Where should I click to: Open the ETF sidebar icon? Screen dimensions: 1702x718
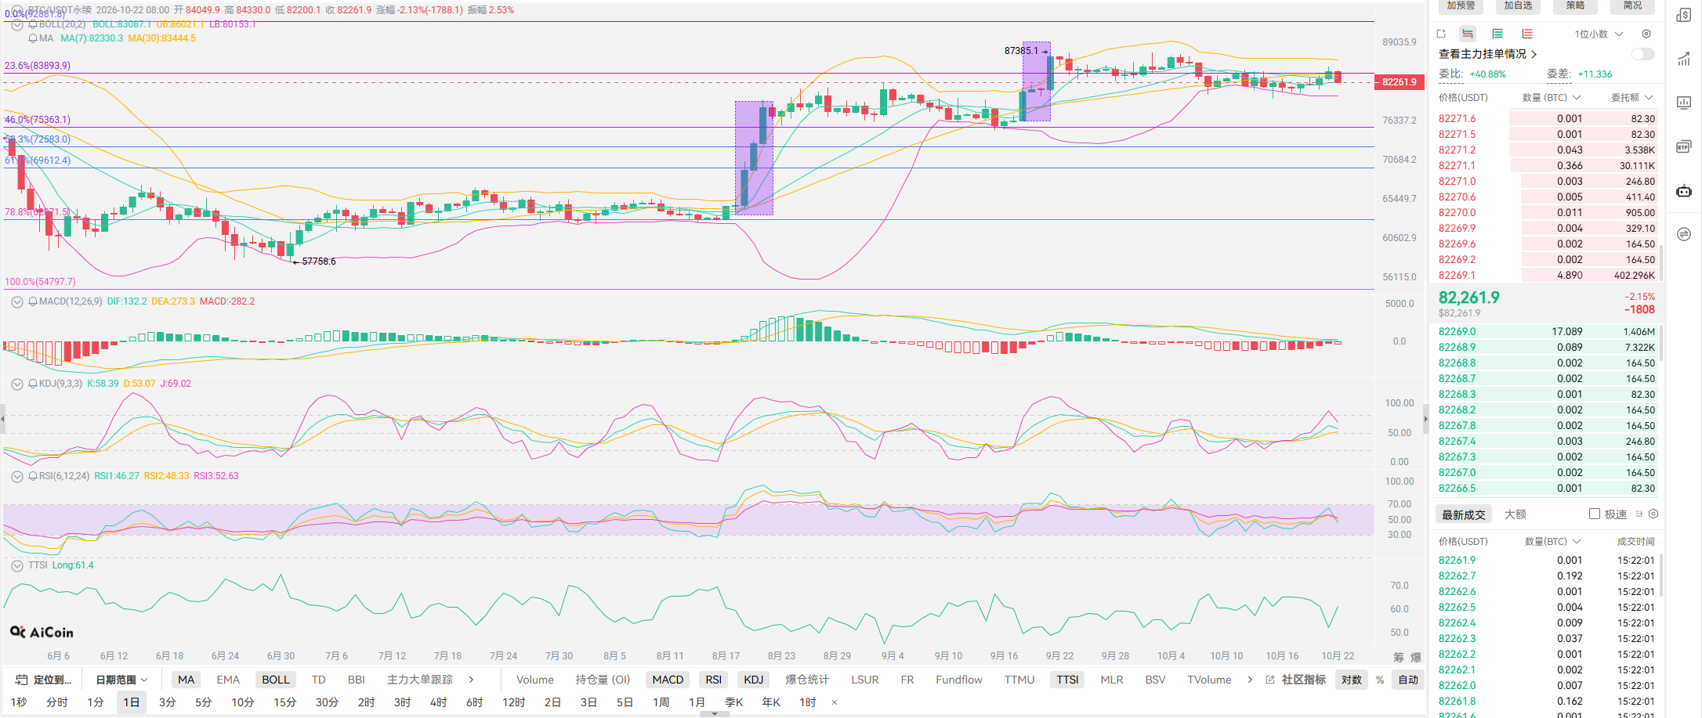(x=1683, y=146)
